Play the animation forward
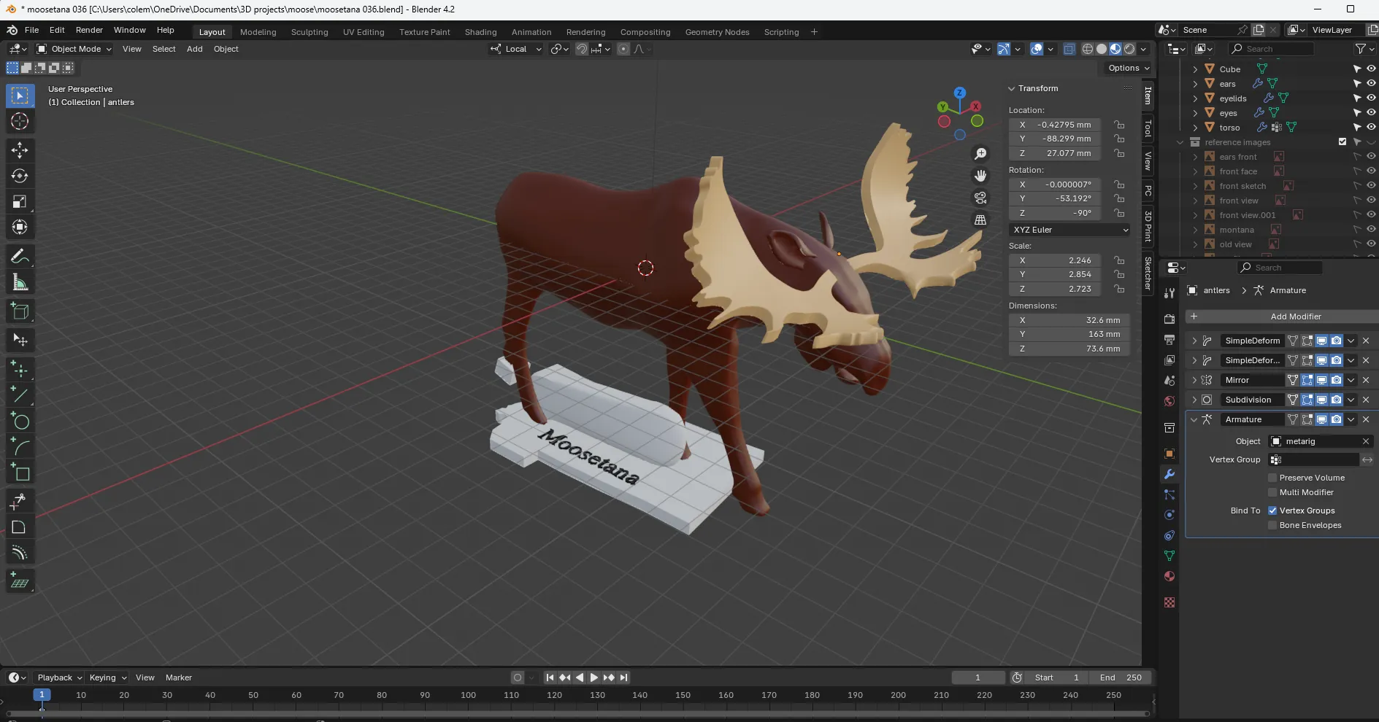Screen dimensions: 1379x722 (x=594, y=678)
